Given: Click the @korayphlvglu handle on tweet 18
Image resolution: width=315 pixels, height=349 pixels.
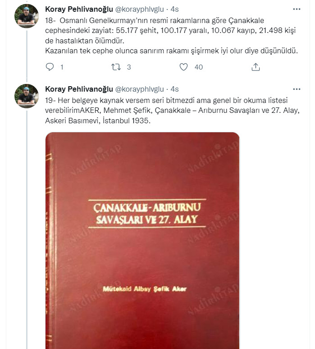Looking at the screenshot, I should point(140,9).
